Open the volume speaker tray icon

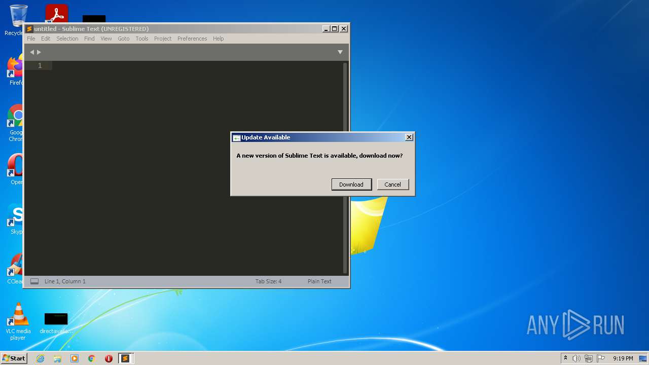click(576, 358)
